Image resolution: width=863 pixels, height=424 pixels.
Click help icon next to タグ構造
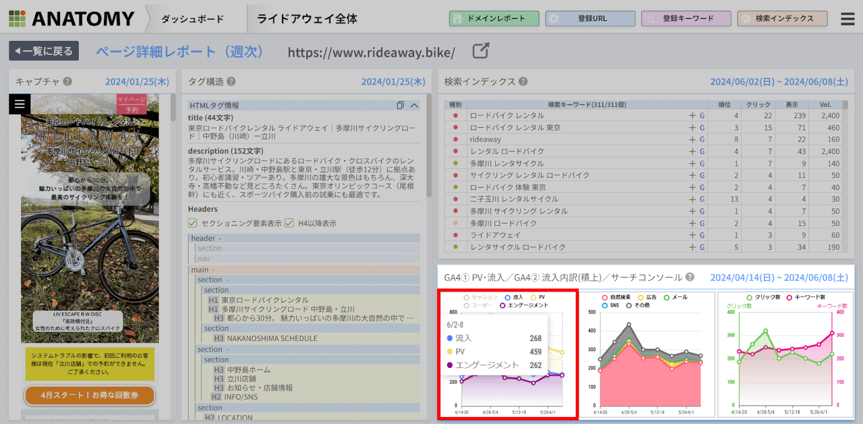231,81
